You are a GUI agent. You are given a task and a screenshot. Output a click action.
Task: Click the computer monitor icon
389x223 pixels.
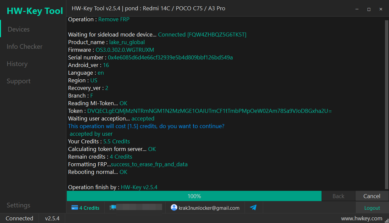[x=113, y=207]
